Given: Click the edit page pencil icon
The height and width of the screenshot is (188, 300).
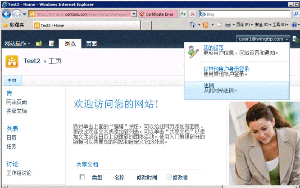Looking at the screenshot, I should click(51, 44).
